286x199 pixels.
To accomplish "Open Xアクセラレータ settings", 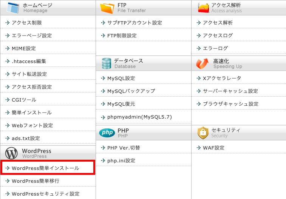I will pyautogui.click(x=221, y=78).
